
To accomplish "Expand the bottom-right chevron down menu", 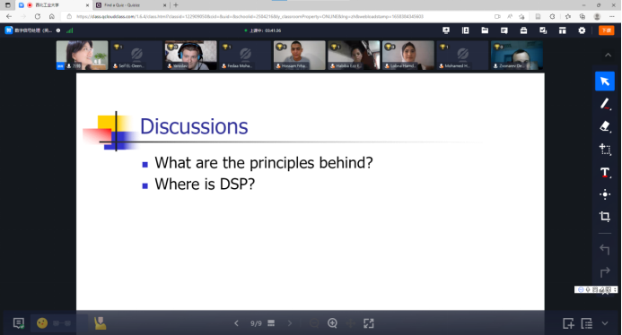I will pyautogui.click(x=605, y=323).
